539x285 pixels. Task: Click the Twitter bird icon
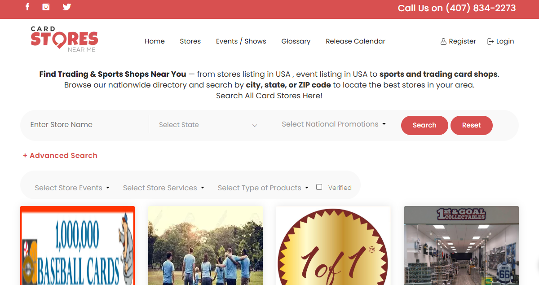coord(66,7)
